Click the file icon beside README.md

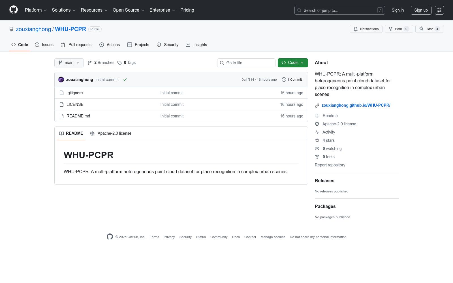pos(61,116)
